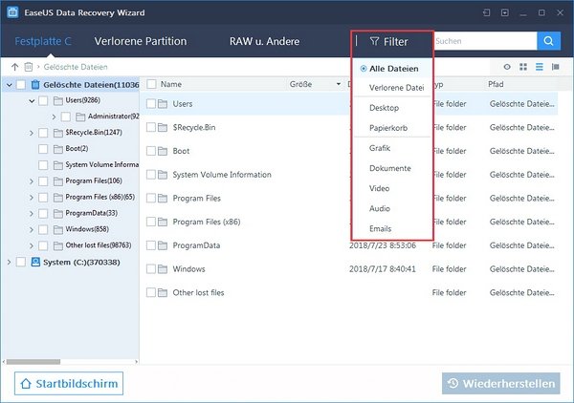Click the Wiederherstellen button
Viewport: 574px width, 403px height.
pyautogui.click(x=500, y=383)
